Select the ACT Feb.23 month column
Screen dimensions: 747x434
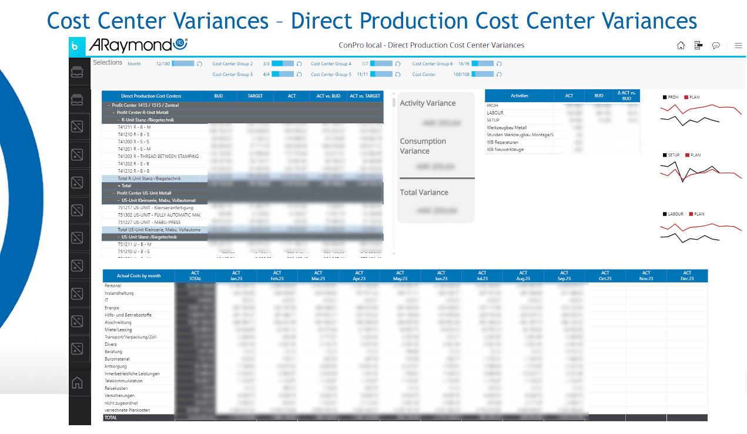pyautogui.click(x=277, y=275)
